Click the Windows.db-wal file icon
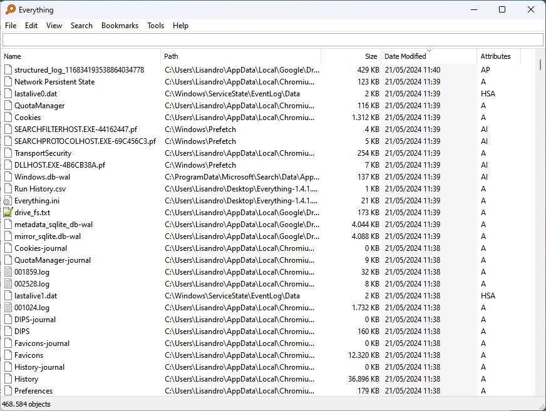546x411 pixels. click(x=8, y=177)
